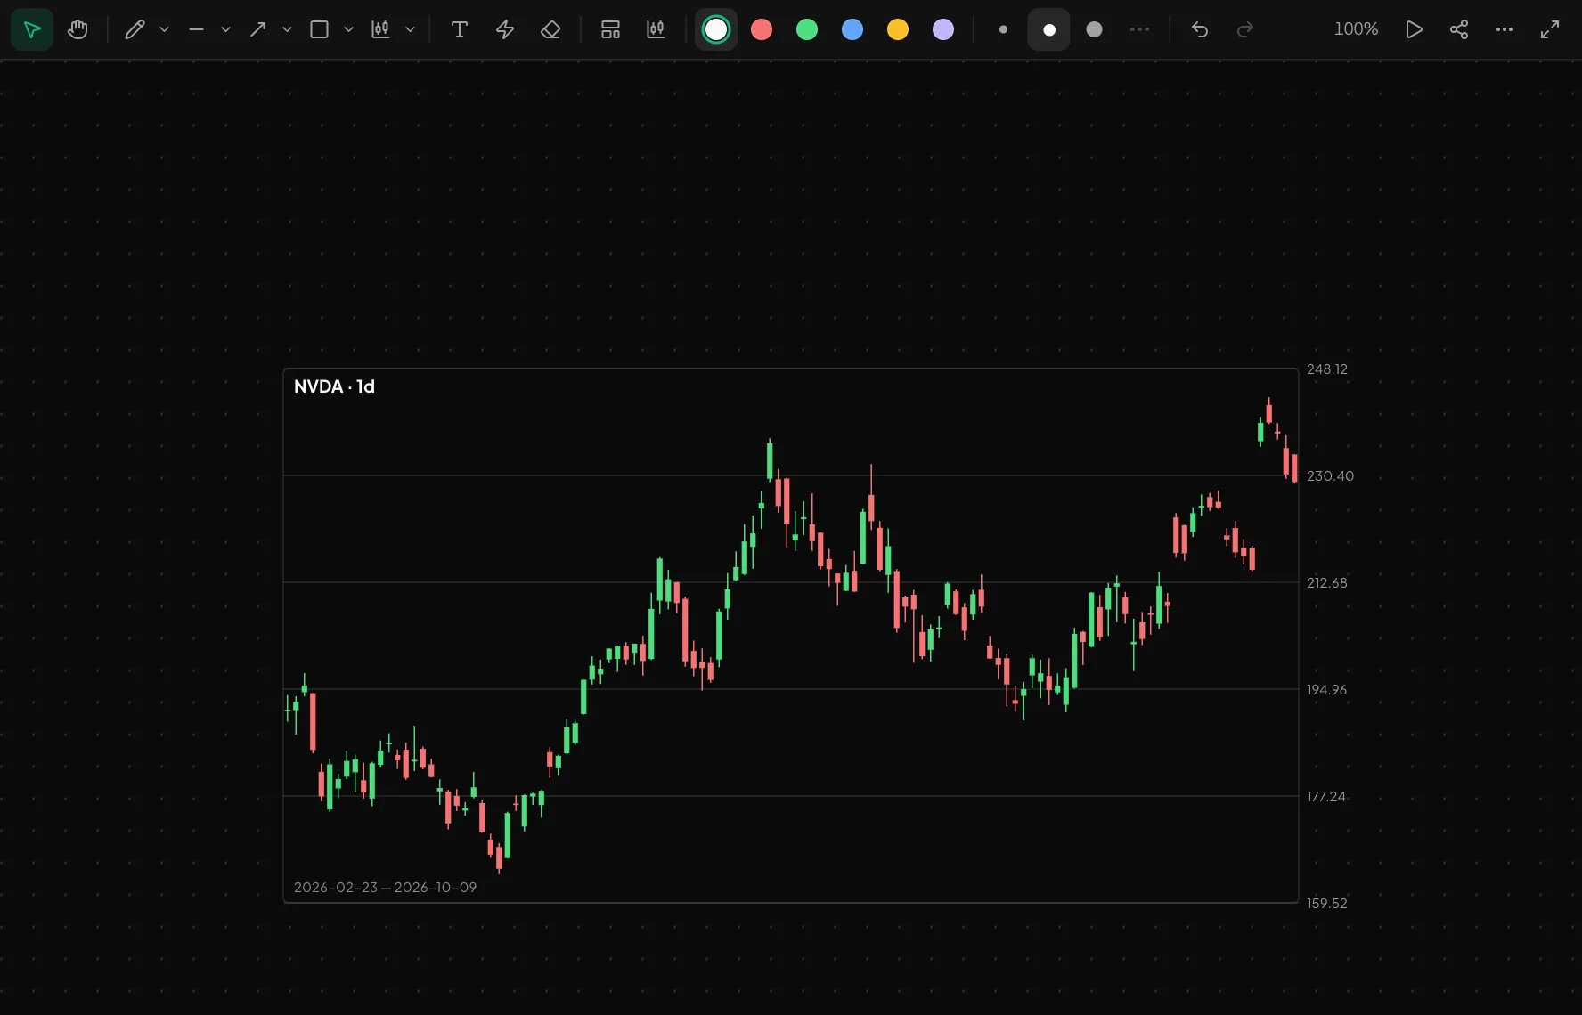This screenshot has width=1582, height=1015.
Task: Select the pointer selection tool
Action: [32, 29]
